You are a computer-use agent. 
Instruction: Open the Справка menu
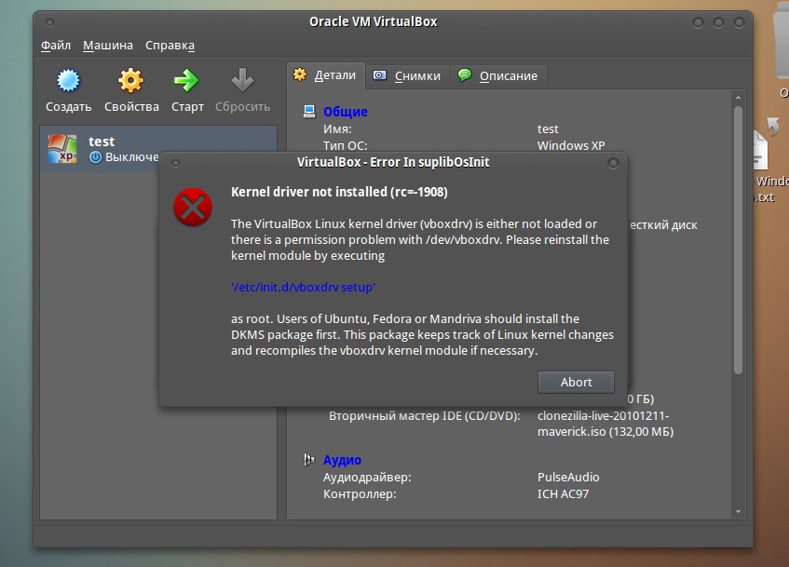pos(170,46)
